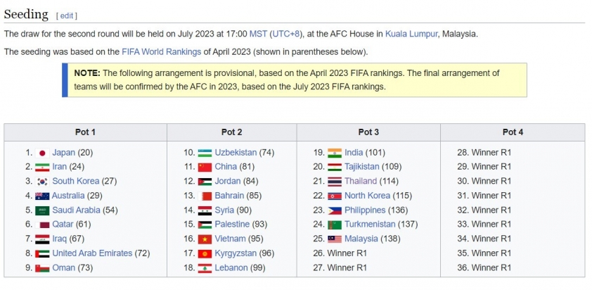
Task: Select the Pot 4 column header
Action: 513,132
